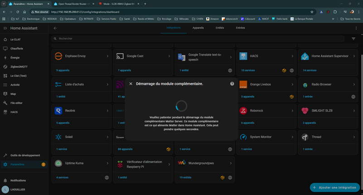Click the back arrow in the header
363x195 pixels.
point(55,28)
